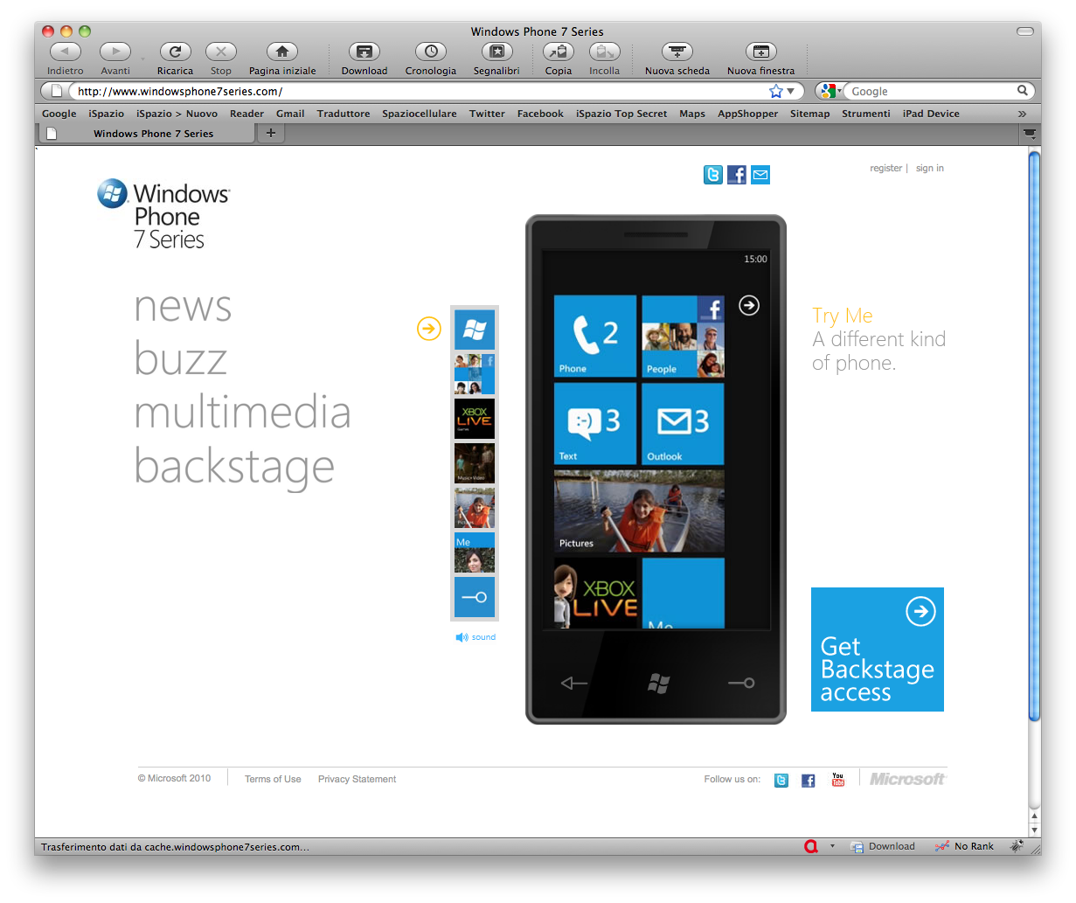Screen dimensions: 1076x903
Task: Expand bookmarks bar overflow chevron
Action: coord(1022,114)
